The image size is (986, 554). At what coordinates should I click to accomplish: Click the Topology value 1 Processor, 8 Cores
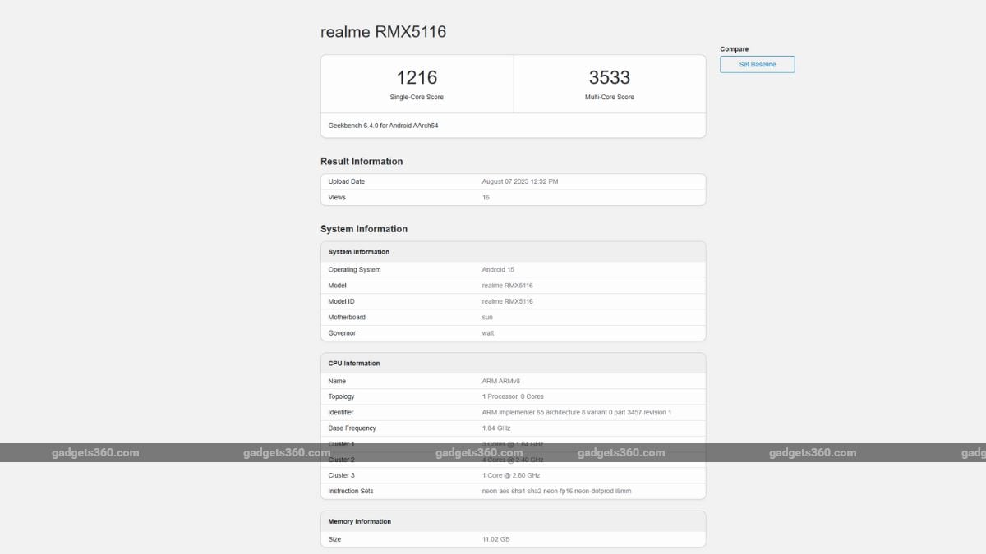click(512, 396)
